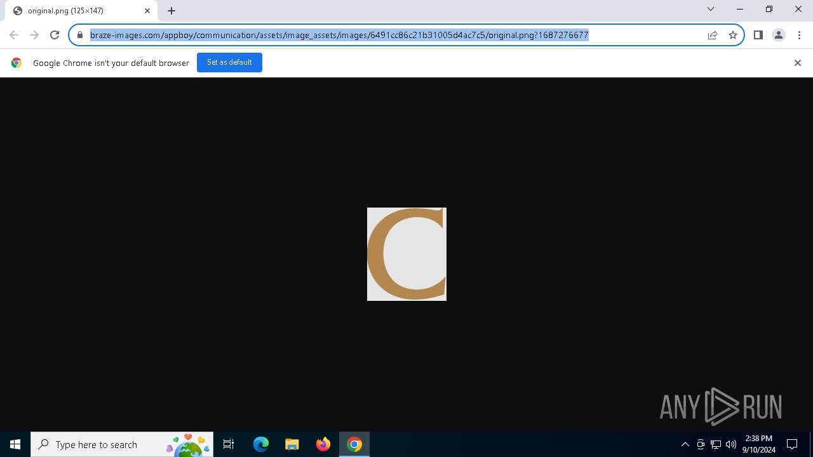Click the search highlights illustration in the taskbar search box
Viewport: 813px width, 457px height.
tap(188, 445)
